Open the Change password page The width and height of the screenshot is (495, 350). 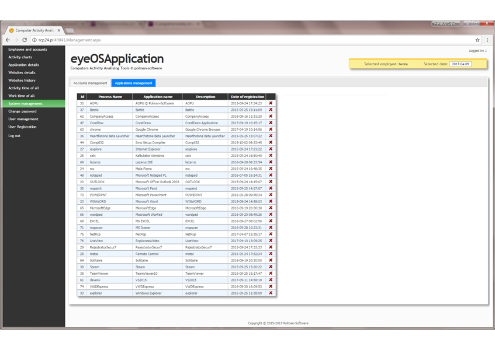22,111
